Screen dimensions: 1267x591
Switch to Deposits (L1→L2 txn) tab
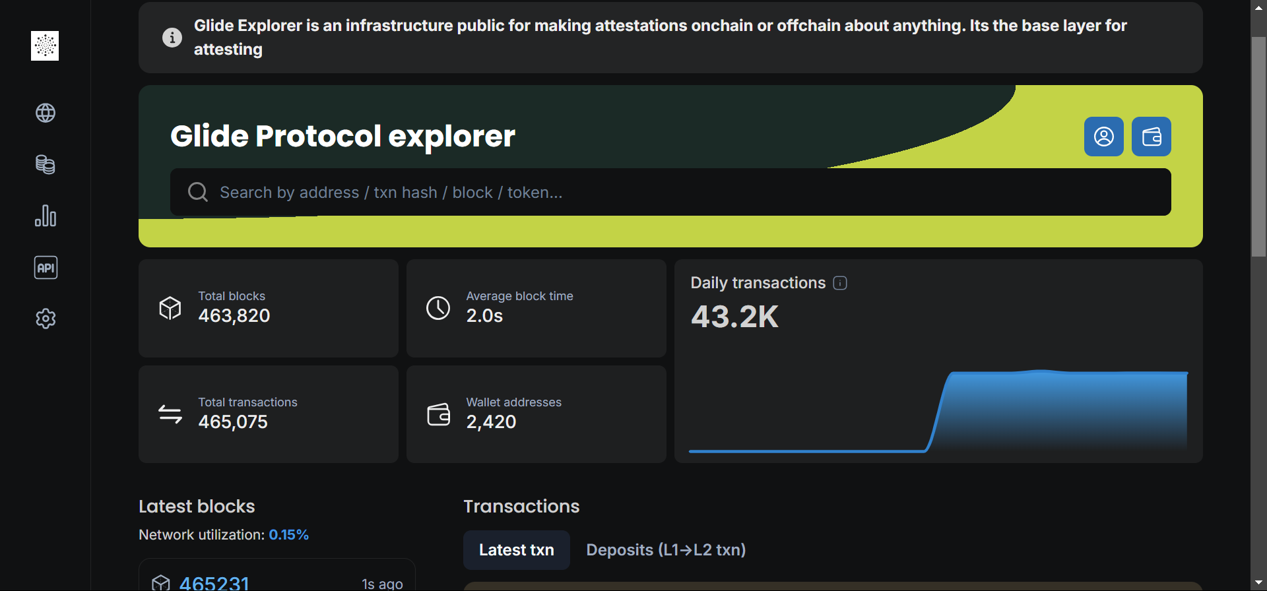coord(666,550)
